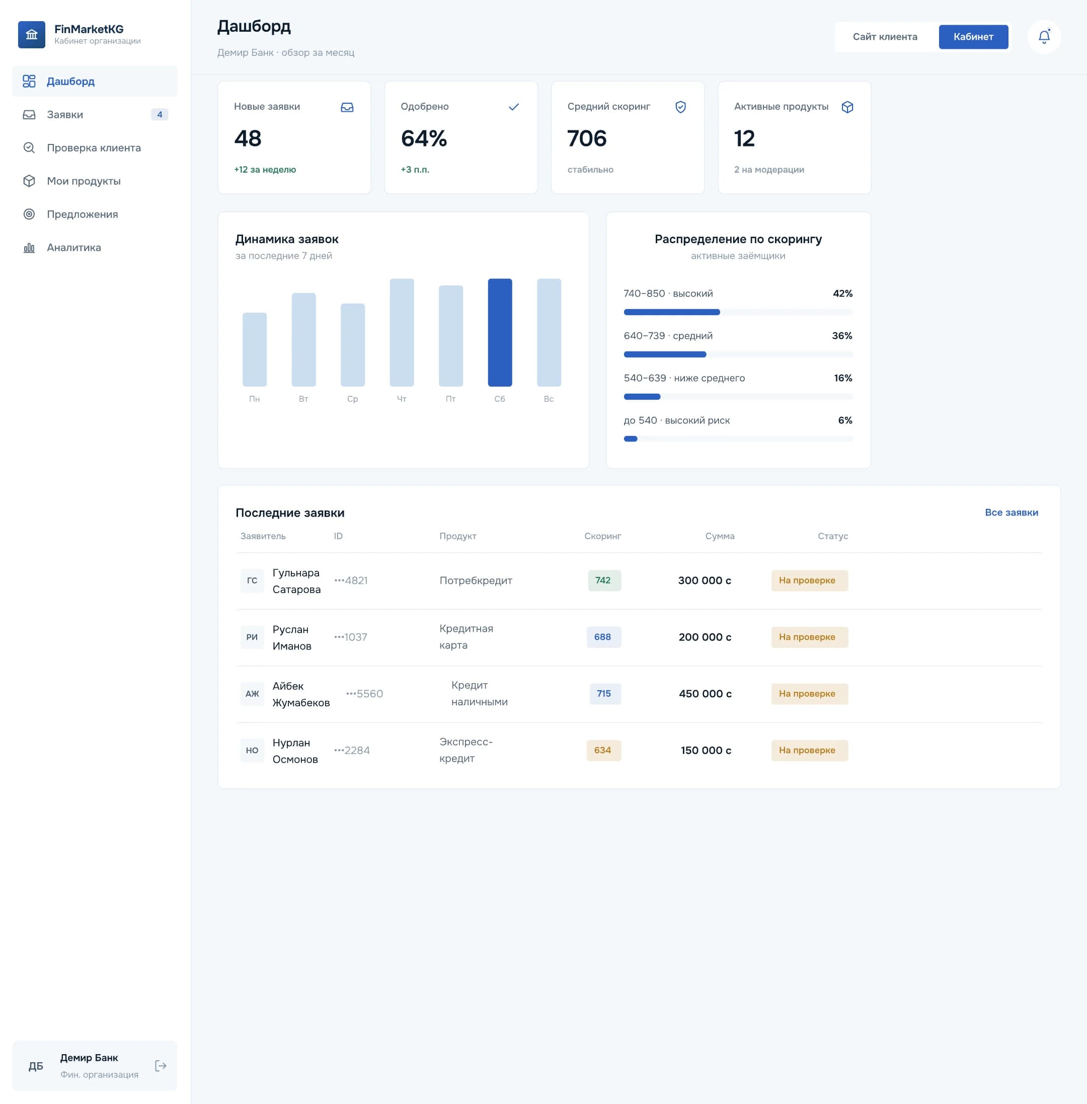Go to Проверка клиента page

(x=95, y=148)
